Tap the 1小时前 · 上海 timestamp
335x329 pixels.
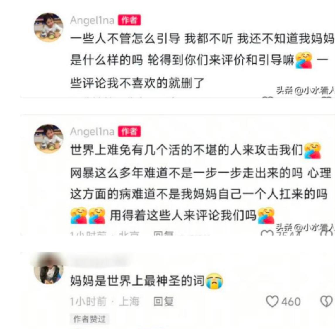click(x=105, y=302)
